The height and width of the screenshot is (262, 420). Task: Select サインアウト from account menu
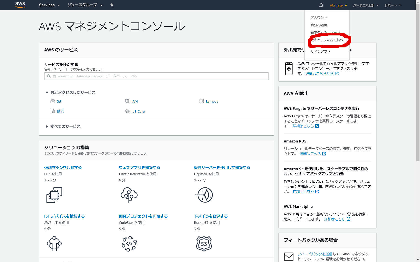[320, 51]
